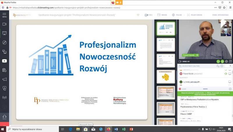The width and height of the screenshot is (233, 132).
Task: Open the POLSKI language selector
Action: 177,15
